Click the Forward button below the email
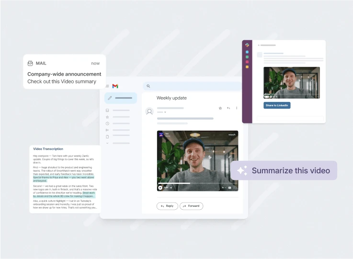Viewport: 353px width, 259px height. [x=192, y=206]
